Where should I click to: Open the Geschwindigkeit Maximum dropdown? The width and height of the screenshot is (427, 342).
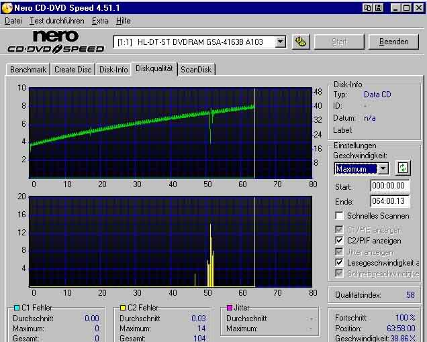pos(383,169)
